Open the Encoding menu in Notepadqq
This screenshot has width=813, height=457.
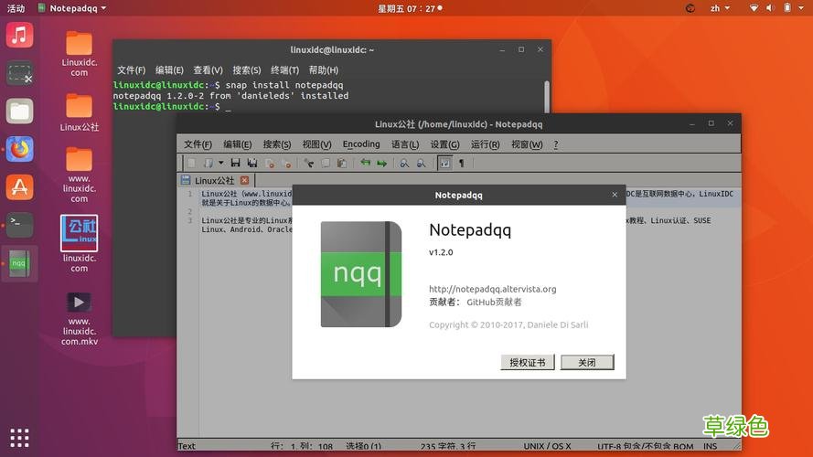[x=361, y=144]
